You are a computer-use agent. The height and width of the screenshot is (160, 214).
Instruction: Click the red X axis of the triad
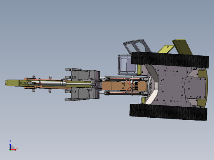click(x=13, y=150)
